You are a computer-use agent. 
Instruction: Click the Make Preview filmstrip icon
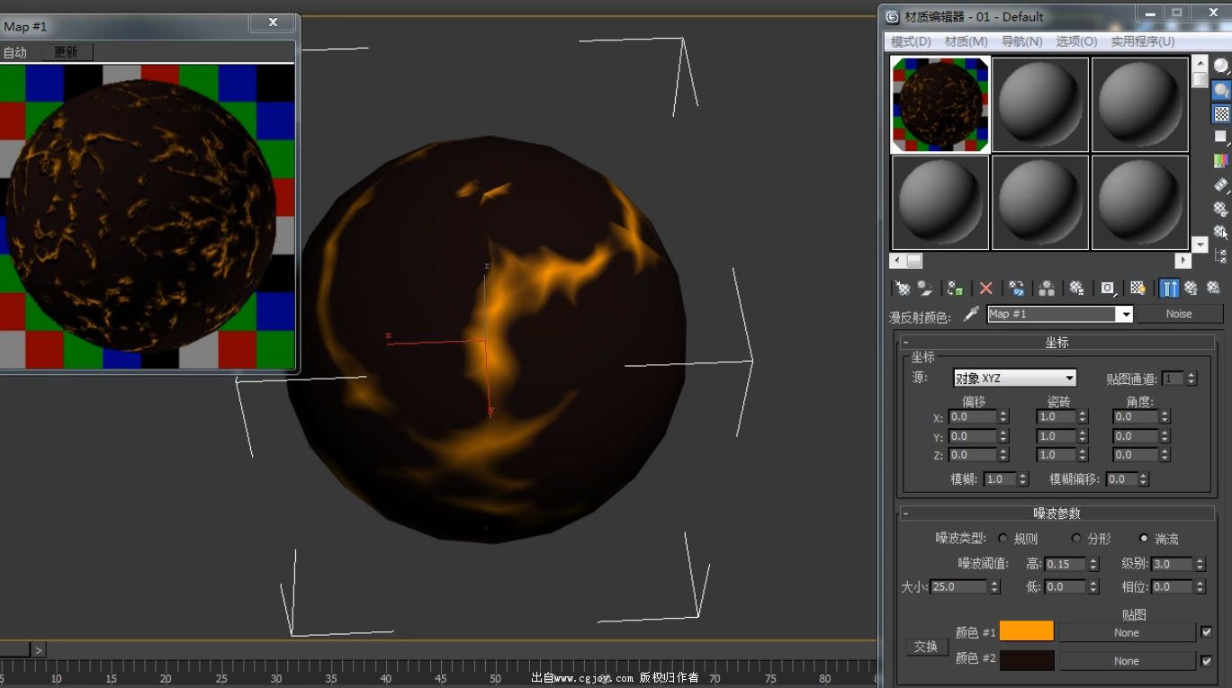coord(1221,184)
